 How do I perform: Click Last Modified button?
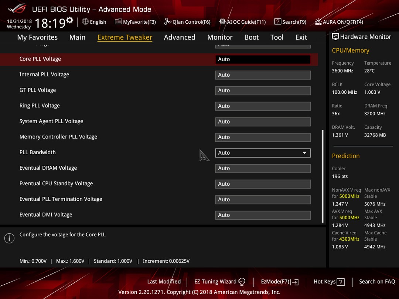pos(164,281)
